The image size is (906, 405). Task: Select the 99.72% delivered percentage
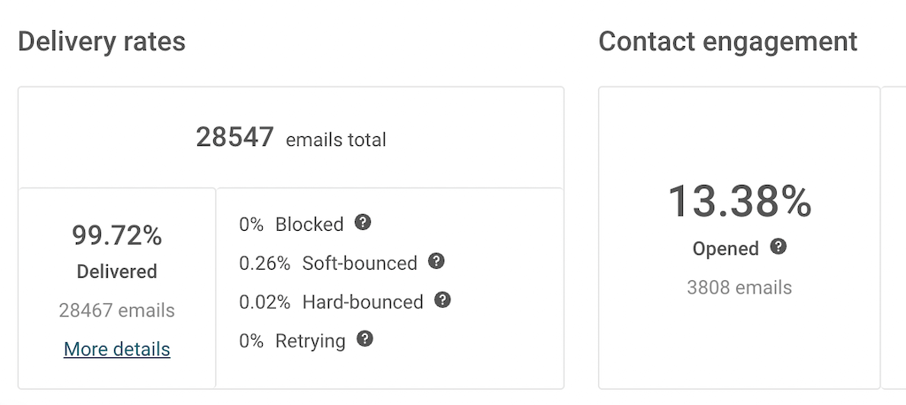(x=117, y=236)
